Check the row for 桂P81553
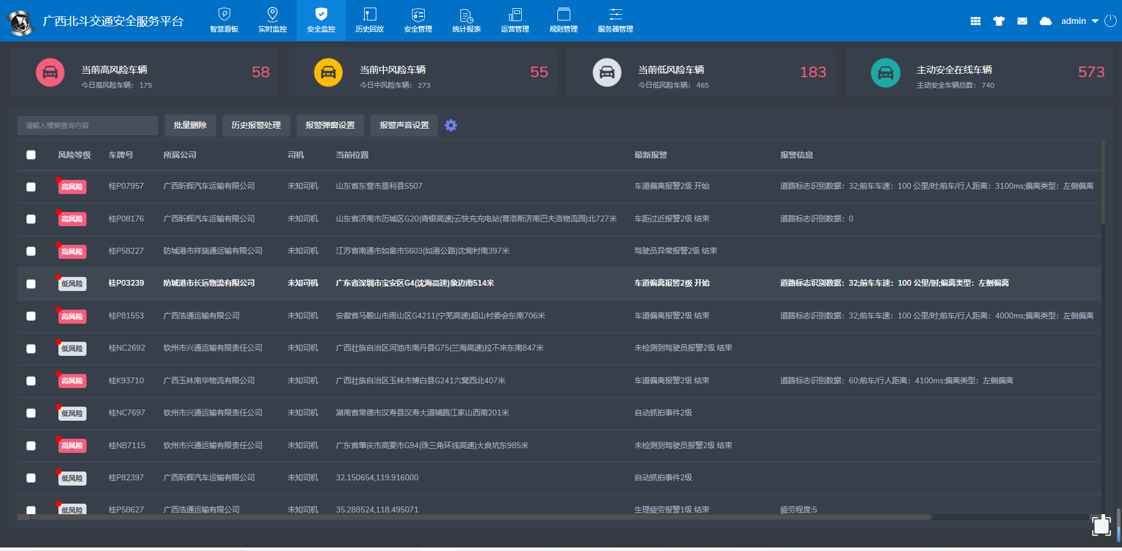1122x551 pixels. 31,316
